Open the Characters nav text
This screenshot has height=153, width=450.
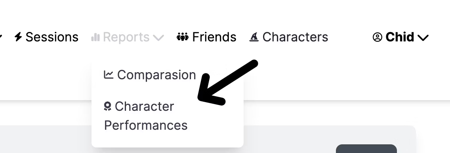click(296, 37)
